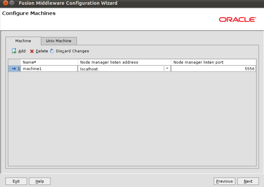This screenshot has height=187, width=264.
Task: Close the Configuration Wizard window
Action: pos(5,3)
